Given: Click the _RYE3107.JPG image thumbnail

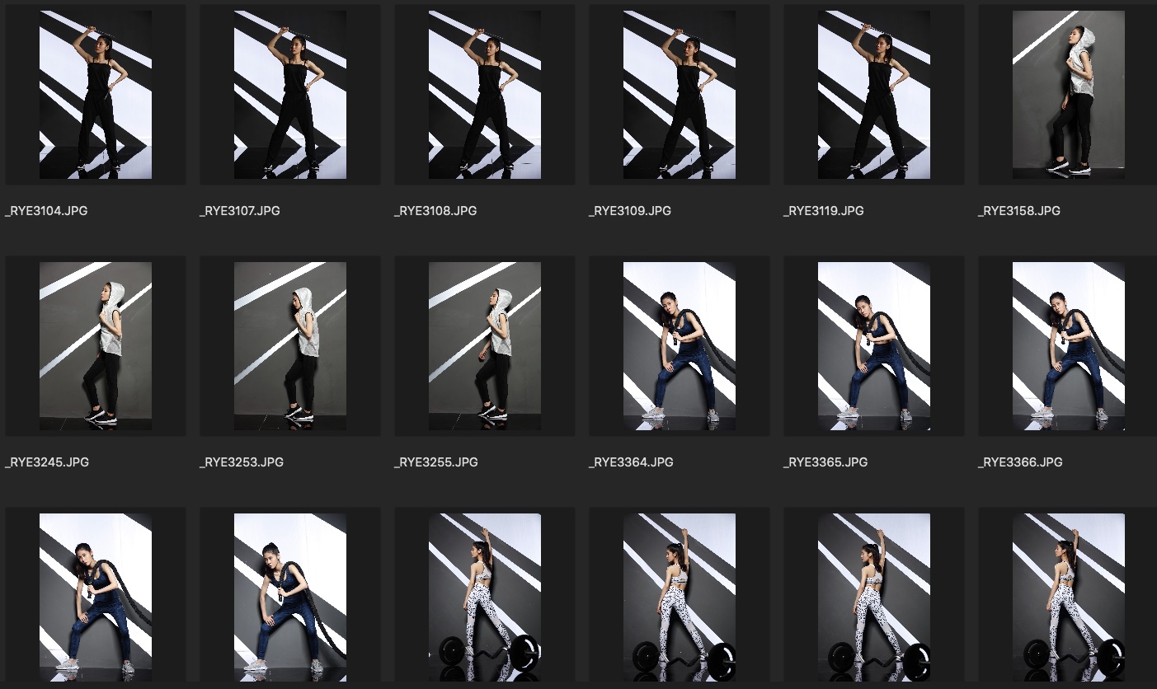Looking at the screenshot, I should (290, 95).
